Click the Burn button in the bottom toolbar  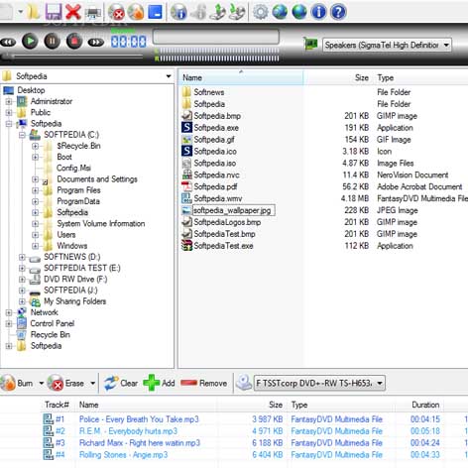coord(17,384)
